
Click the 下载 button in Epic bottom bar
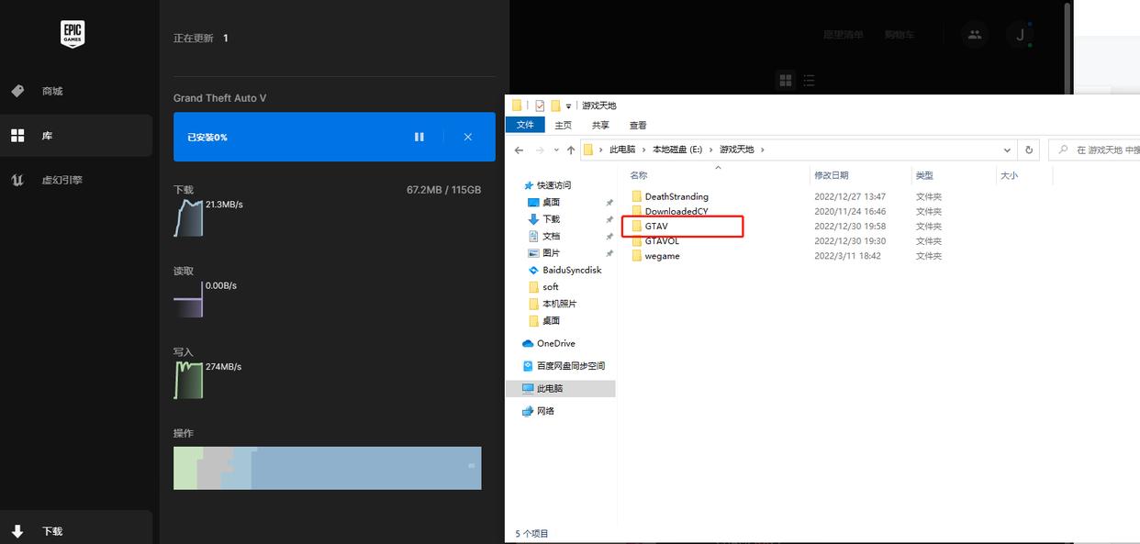coord(52,530)
